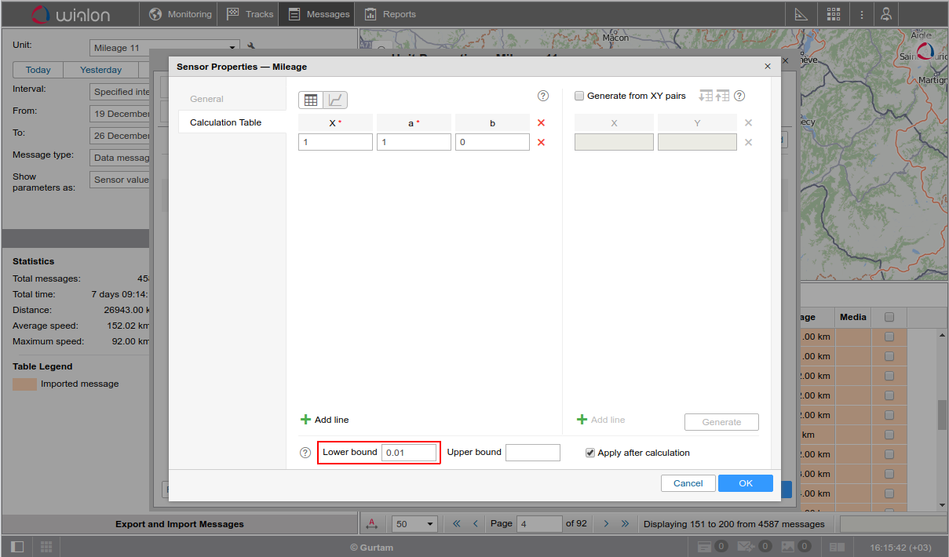Open user account icon

(x=886, y=14)
